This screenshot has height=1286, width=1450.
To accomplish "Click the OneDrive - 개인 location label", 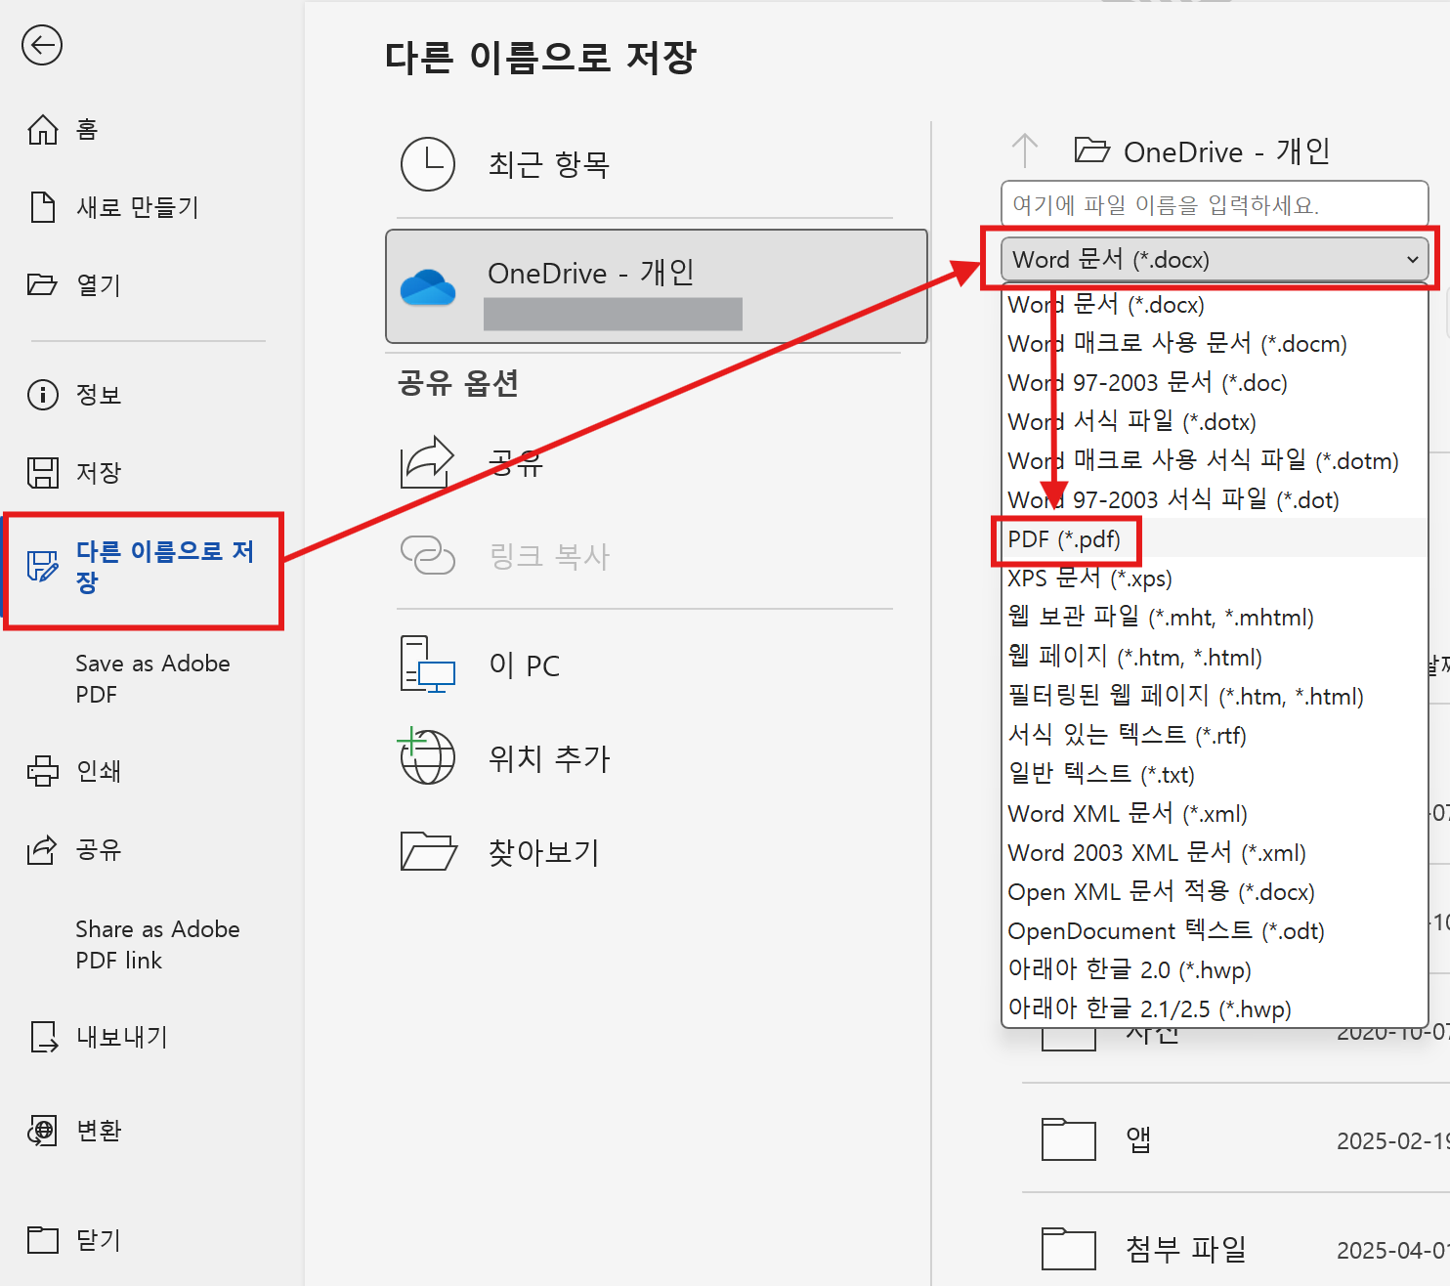I will pyautogui.click(x=591, y=273).
